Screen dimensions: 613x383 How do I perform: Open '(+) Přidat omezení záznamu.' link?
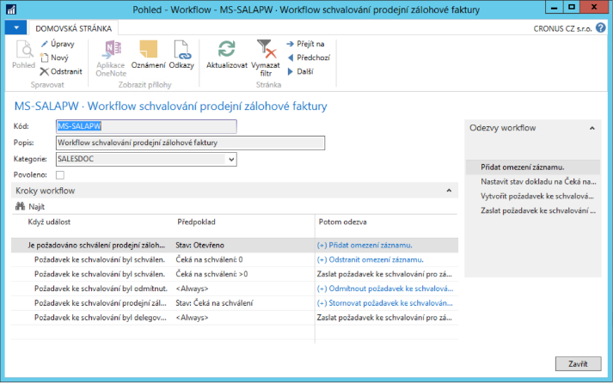(x=365, y=246)
